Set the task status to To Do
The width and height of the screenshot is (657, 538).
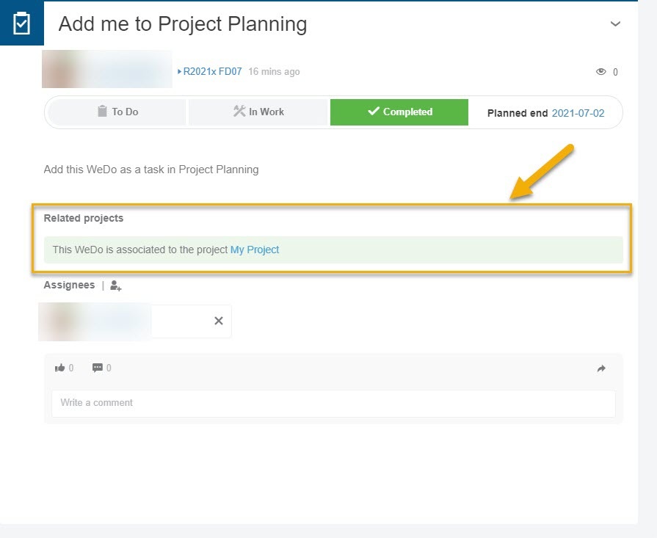(117, 112)
